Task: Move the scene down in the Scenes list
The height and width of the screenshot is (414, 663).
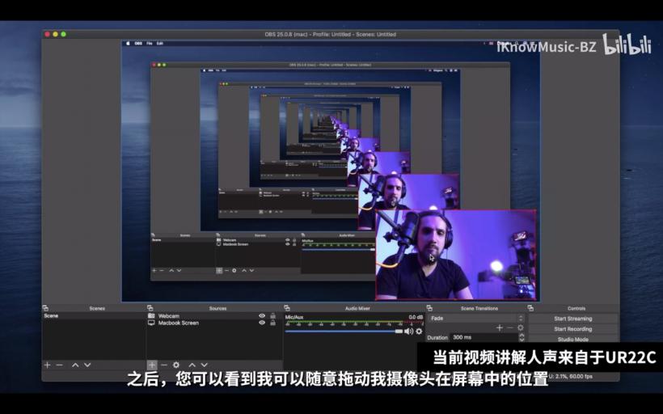Action: pyautogui.click(x=87, y=365)
